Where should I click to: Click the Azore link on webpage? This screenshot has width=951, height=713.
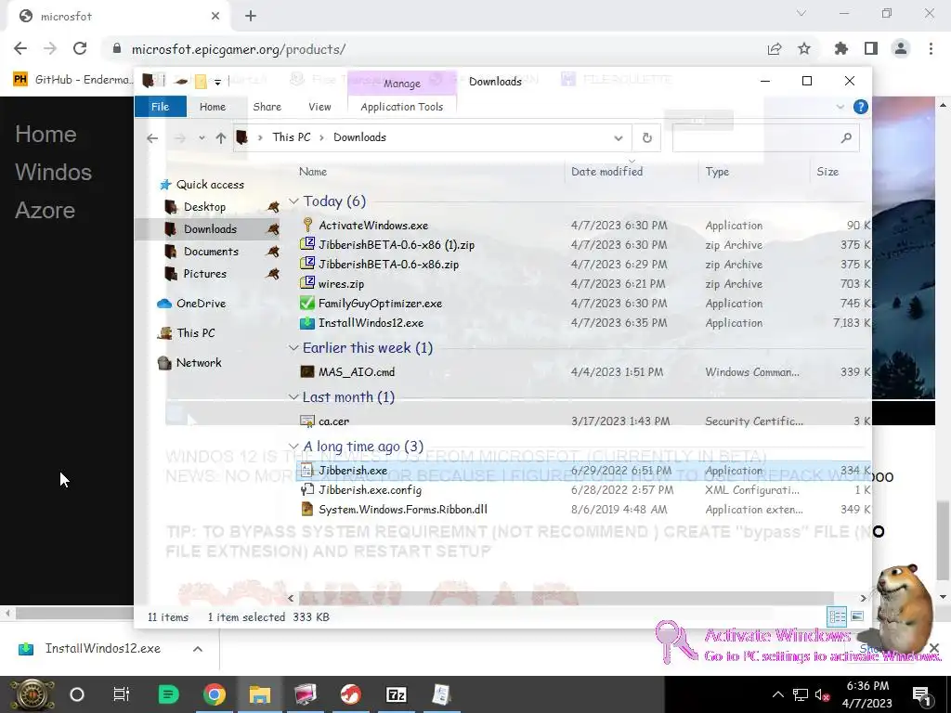point(45,211)
